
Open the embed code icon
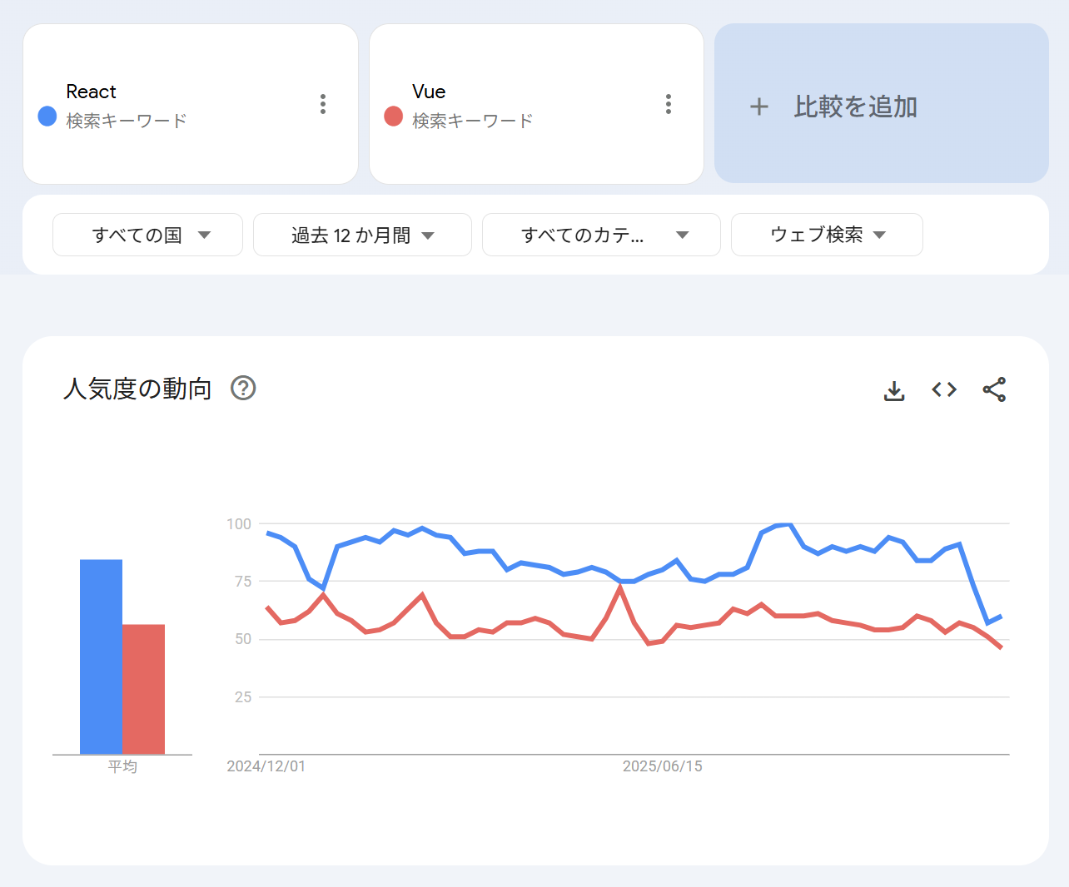tap(943, 389)
